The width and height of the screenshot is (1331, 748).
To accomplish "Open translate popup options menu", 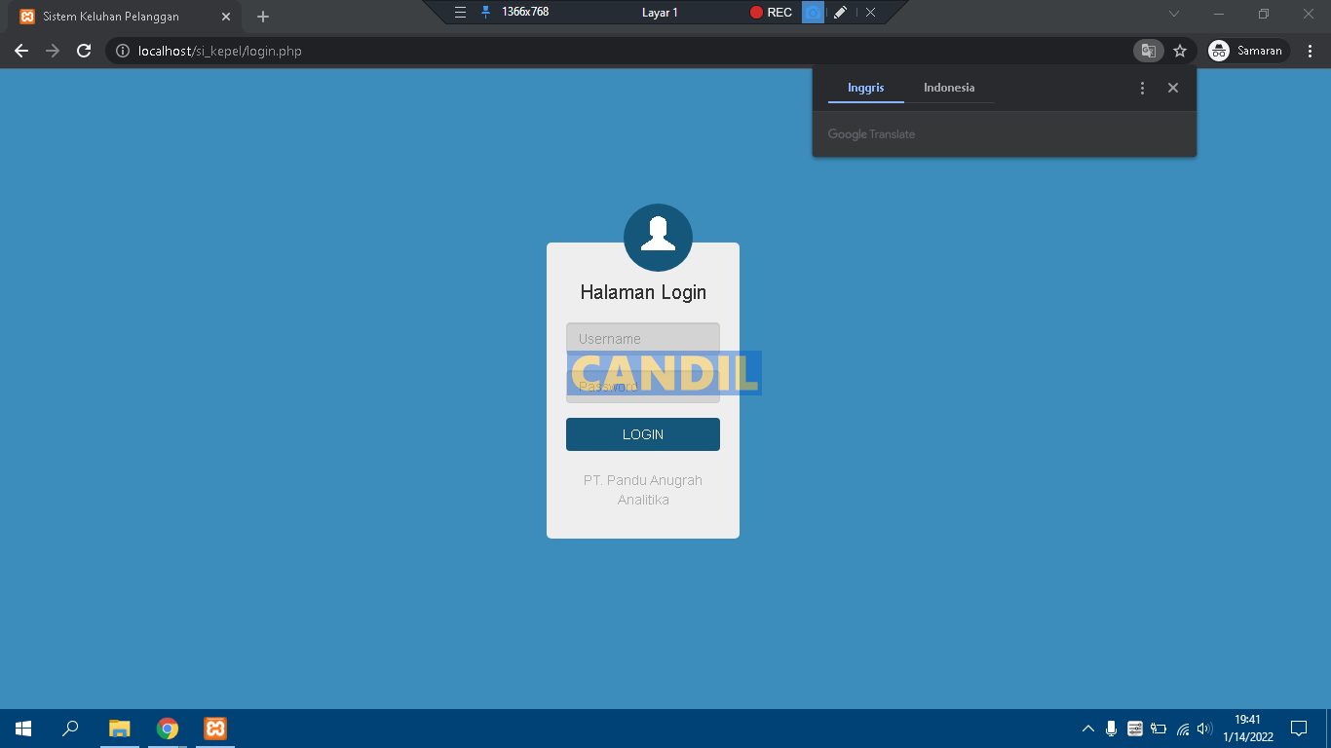I will point(1143,88).
